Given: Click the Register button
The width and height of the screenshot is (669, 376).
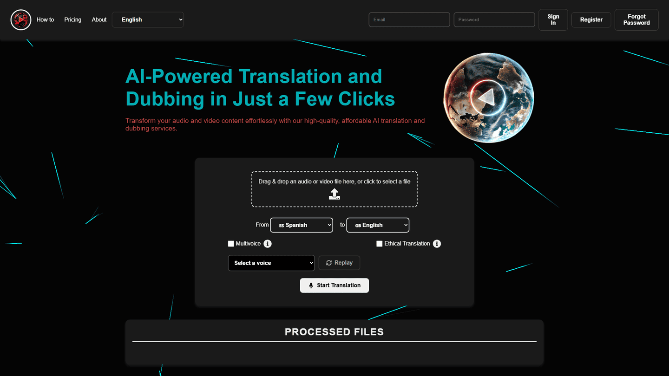Looking at the screenshot, I should point(591,20).
